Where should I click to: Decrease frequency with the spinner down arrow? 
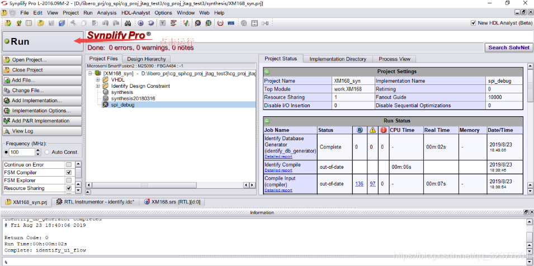pos(38,154)
